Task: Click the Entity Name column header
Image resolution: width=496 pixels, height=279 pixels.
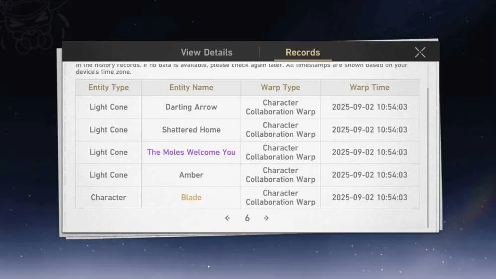Action: 191,88
